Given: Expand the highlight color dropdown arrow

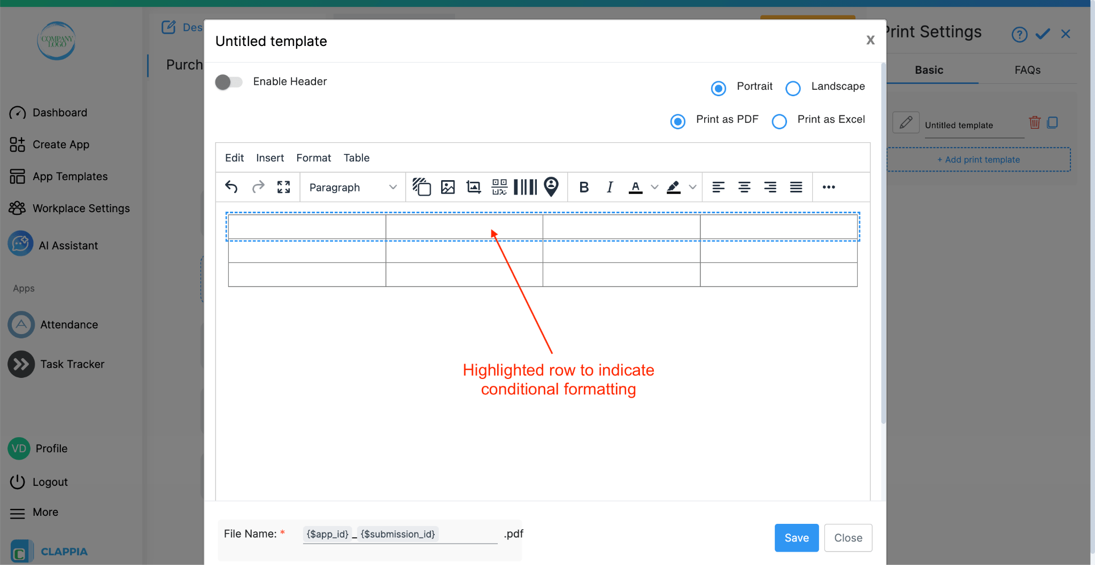Looking at the screenshot, I should [x=693, y=187].
